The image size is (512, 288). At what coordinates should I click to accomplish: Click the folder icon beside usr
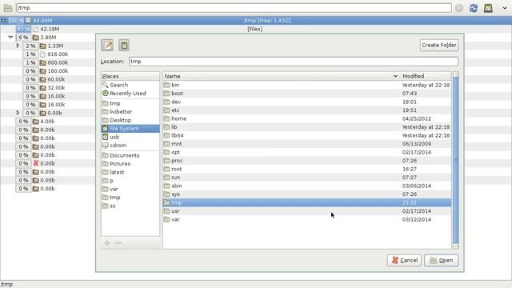tap(167, 211)
